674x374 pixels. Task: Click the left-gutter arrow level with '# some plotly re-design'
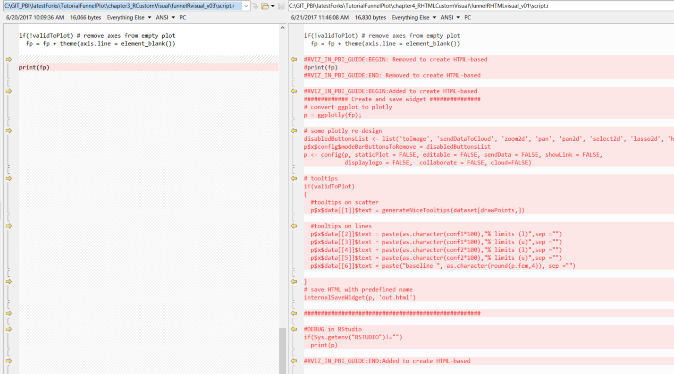(8, 131)
